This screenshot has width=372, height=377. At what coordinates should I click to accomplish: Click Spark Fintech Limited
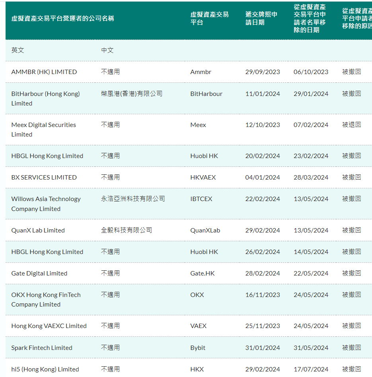click(41, 347)
